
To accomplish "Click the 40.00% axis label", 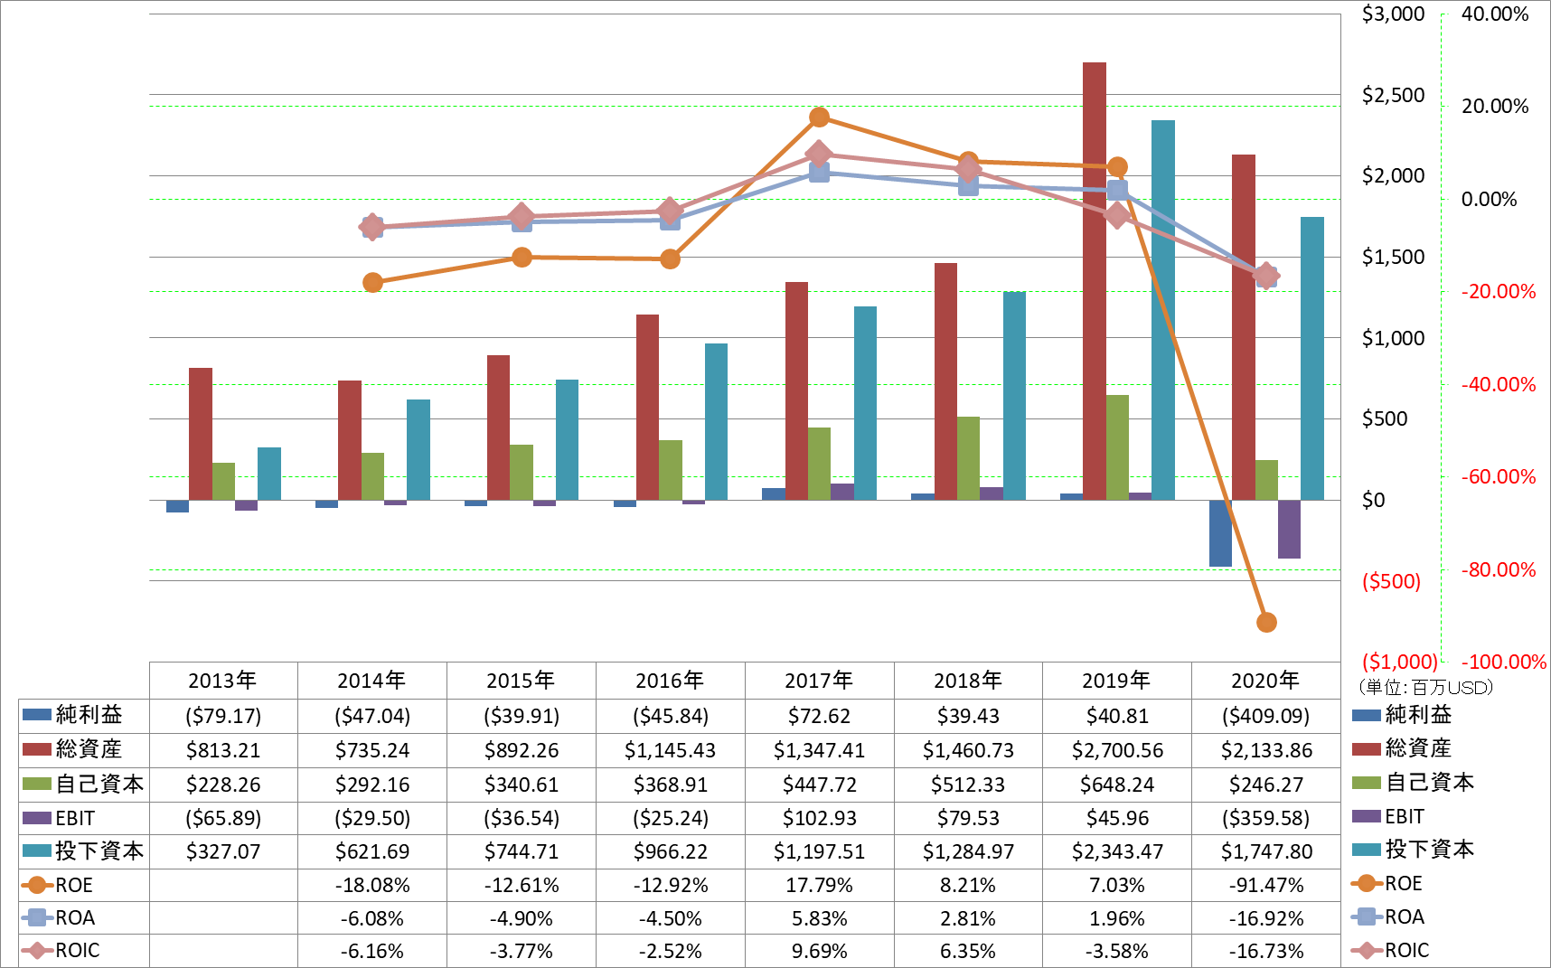I will click(x=1495, y=14).
